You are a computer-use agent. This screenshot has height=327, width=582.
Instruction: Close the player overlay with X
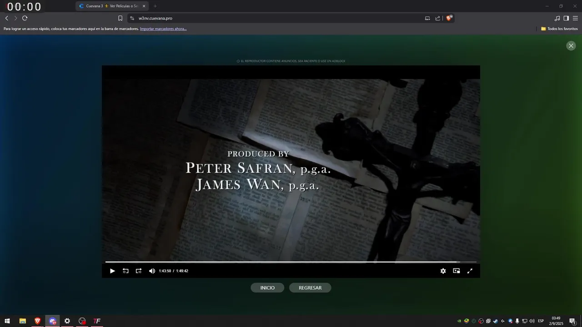click(571, 45)
